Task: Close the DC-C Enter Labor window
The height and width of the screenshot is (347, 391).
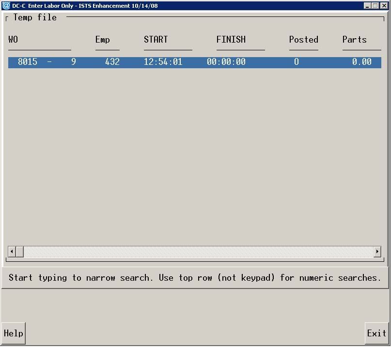Action: 384,5
